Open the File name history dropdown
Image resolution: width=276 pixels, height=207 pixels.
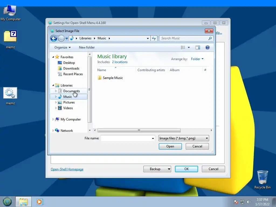(153, 138)
